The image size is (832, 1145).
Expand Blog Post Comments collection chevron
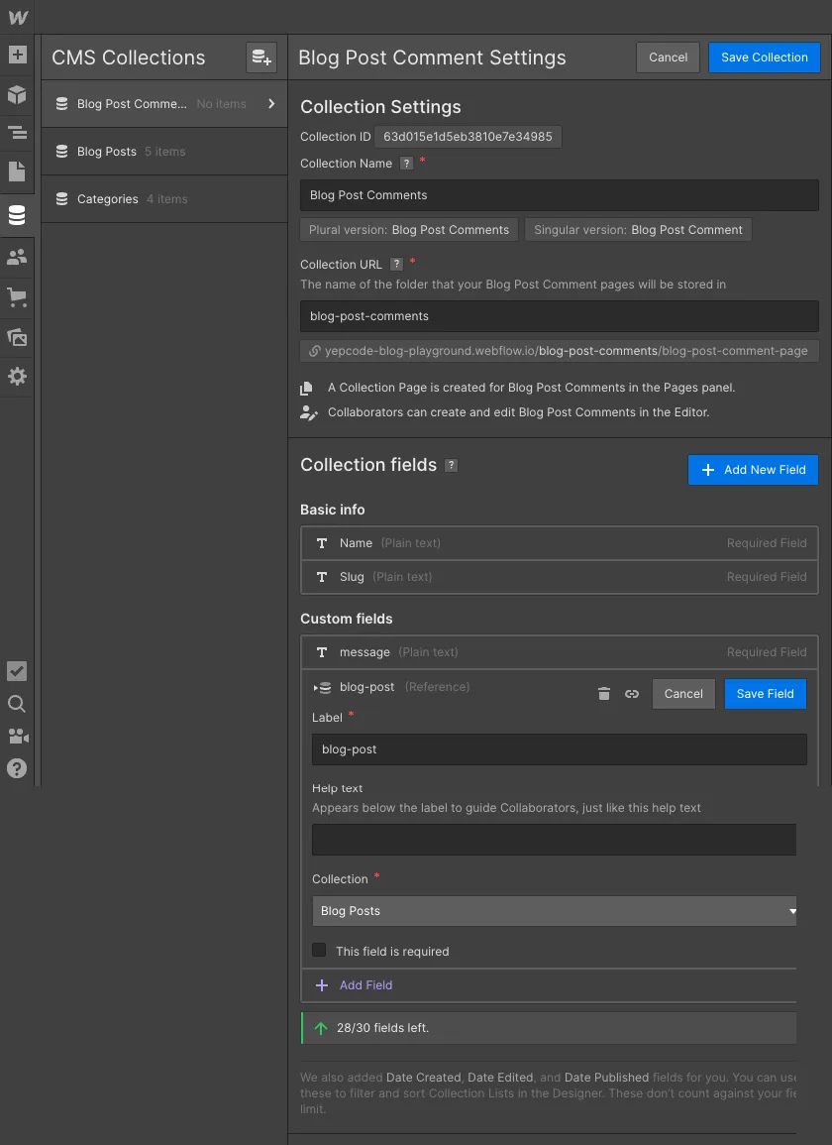[271, 103]
